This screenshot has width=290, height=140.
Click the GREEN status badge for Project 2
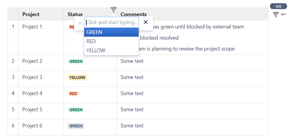[x=76, y=61]
